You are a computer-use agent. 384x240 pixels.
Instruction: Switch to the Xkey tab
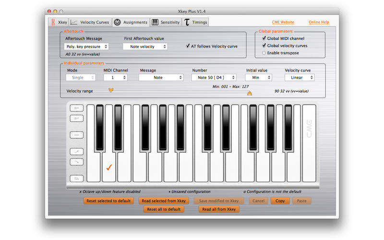tap(59, 22)
